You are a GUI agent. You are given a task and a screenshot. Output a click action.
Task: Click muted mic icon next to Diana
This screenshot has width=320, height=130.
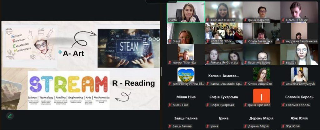point(170,41)
